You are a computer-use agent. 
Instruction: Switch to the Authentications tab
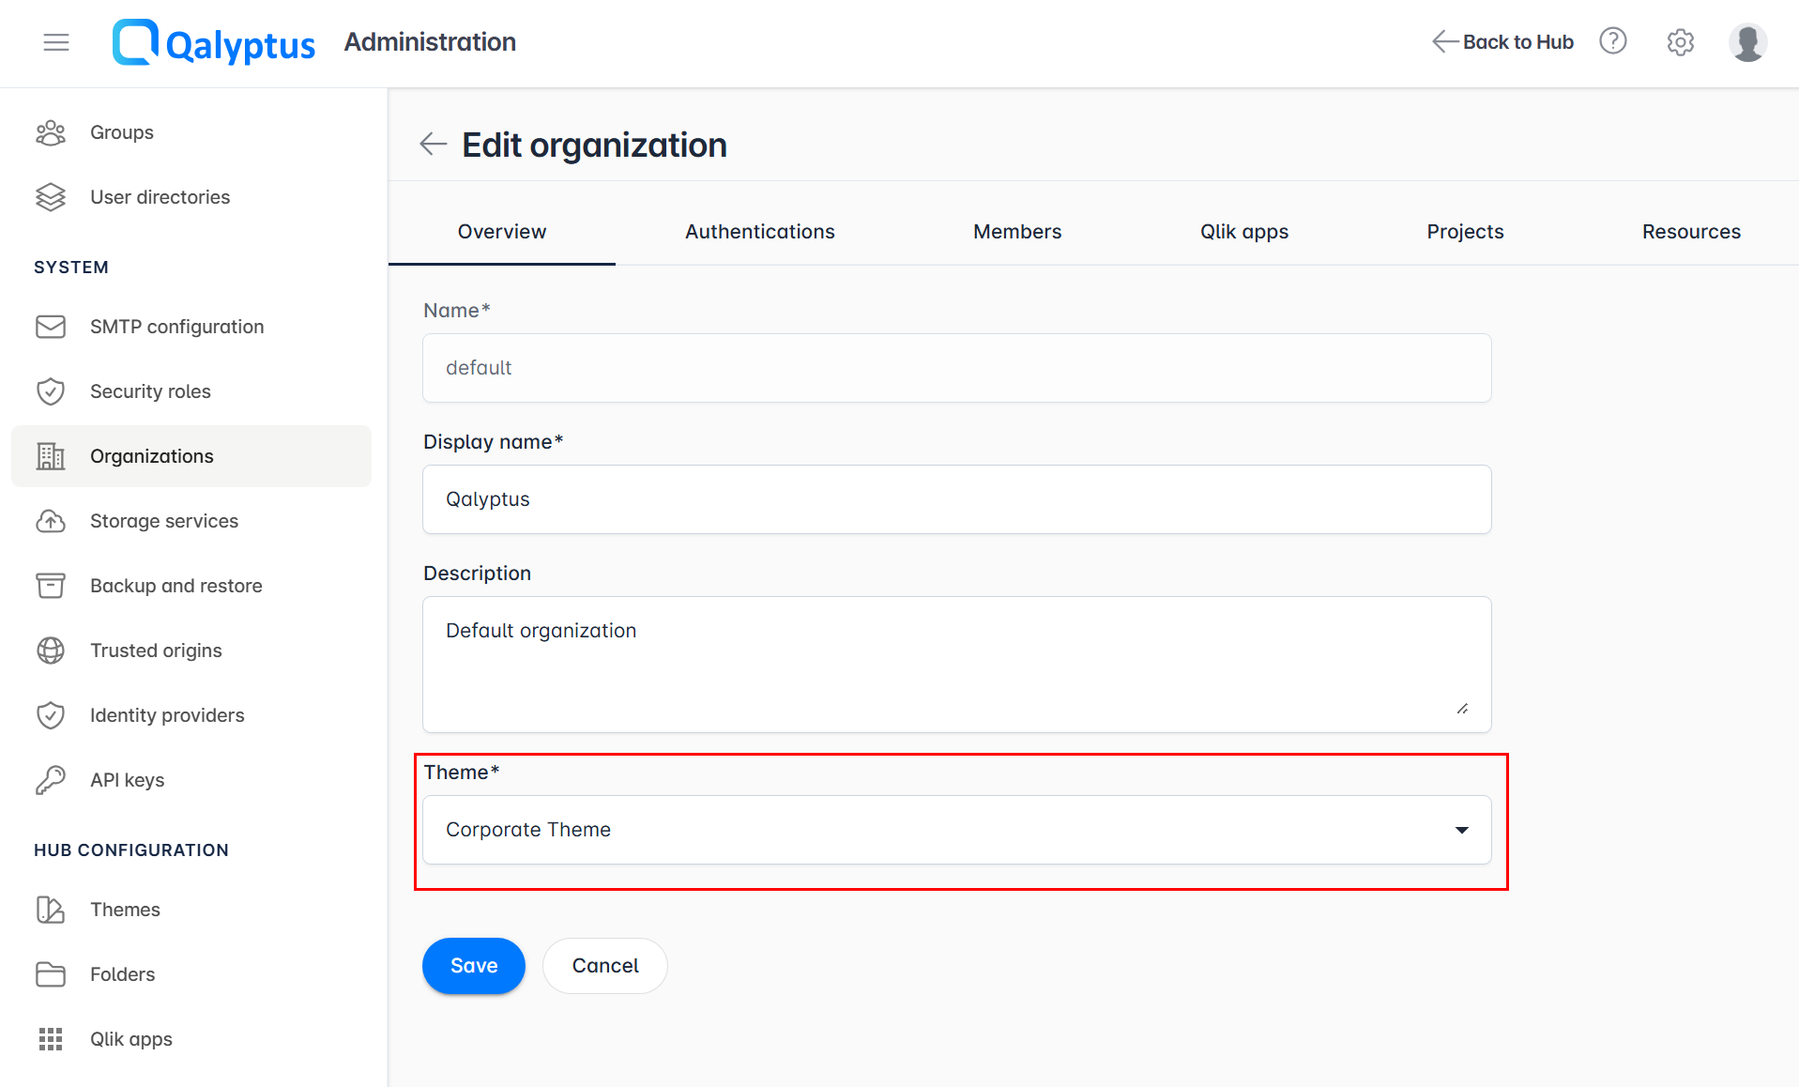click(x=759, y=231)
